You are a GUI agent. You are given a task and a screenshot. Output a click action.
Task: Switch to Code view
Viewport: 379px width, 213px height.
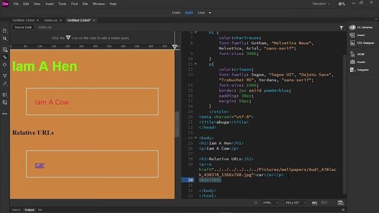coord(176,12)
